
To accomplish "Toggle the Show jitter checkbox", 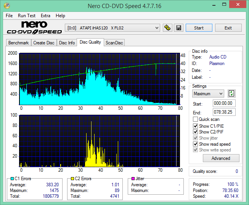I will [195, 138].
